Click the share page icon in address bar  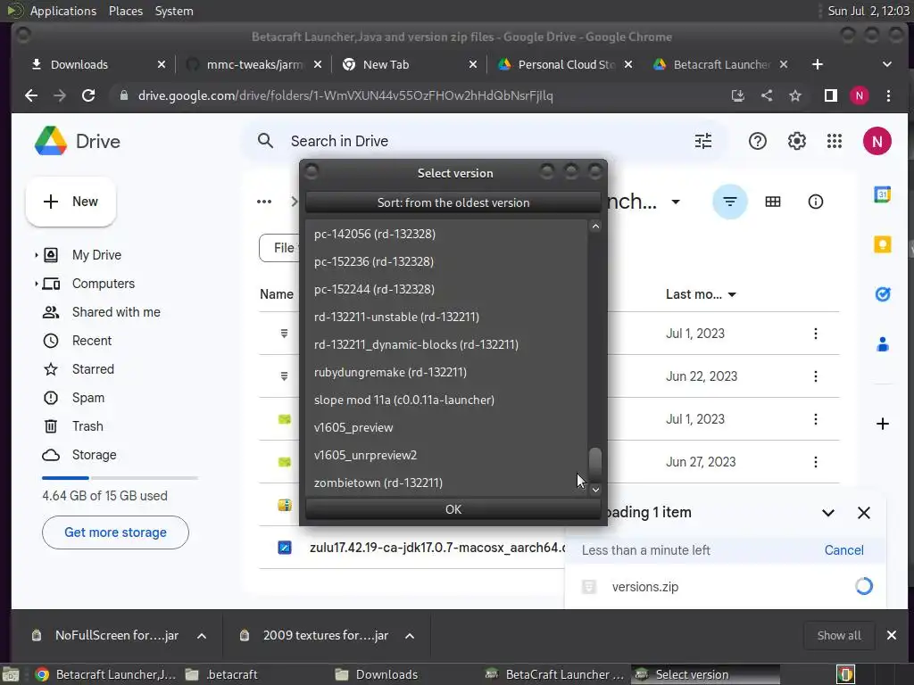(x=767, y=95)
